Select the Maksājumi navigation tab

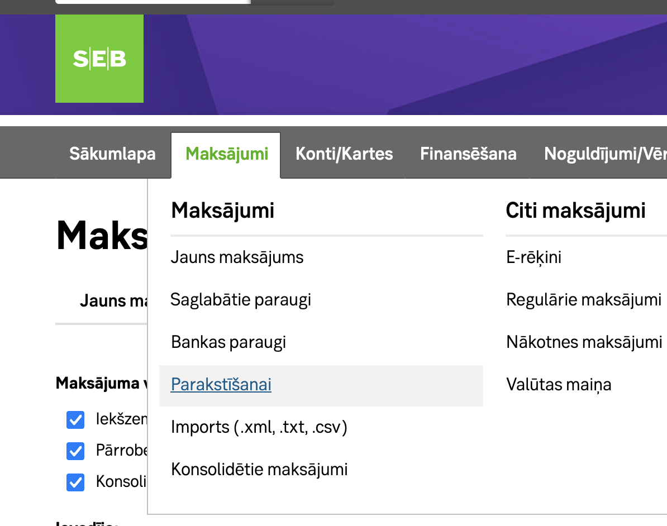pyautogui.click(x=227, y=154)
